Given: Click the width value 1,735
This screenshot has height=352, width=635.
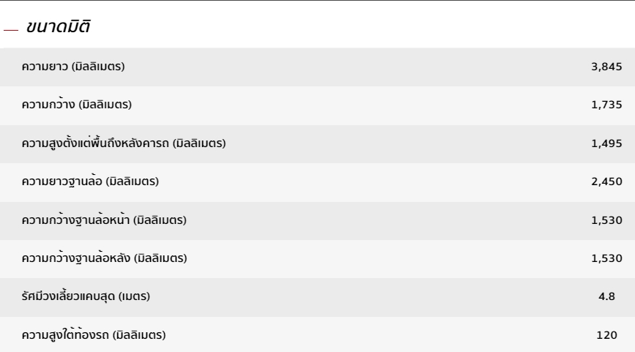Looking at the screenshot, I should (606, 105).
